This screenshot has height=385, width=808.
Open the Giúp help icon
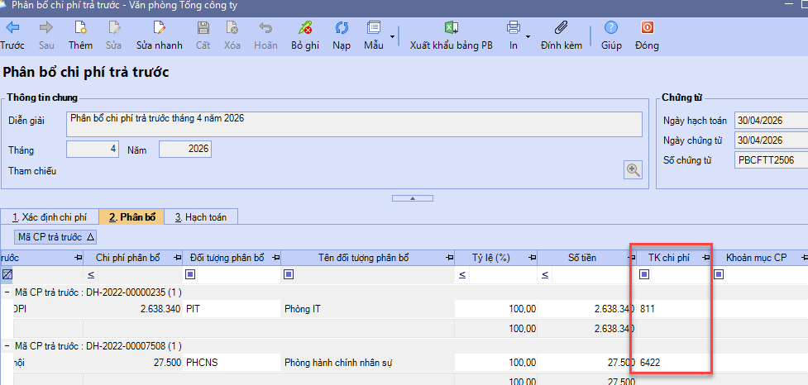click(x=611, y=28)
